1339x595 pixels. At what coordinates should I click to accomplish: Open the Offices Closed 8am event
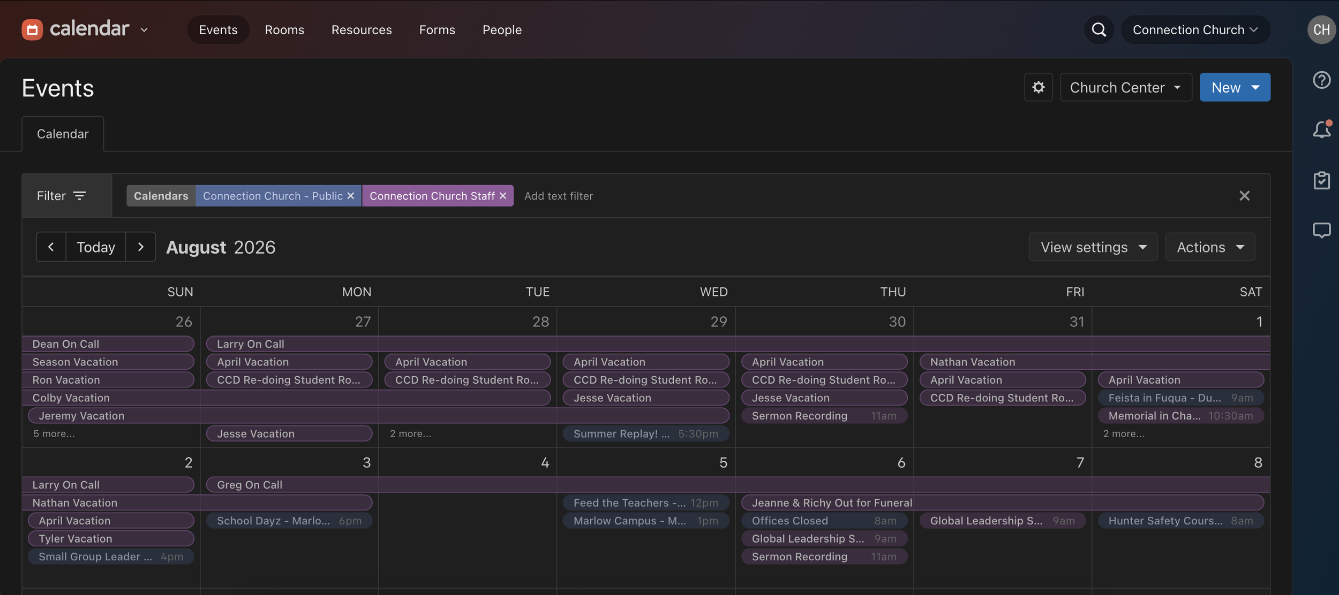[824, 521]
